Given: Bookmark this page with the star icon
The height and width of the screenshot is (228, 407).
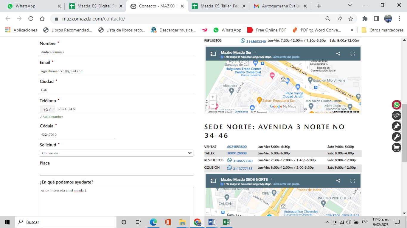Looking at the screenshot, I should point(351,19).
